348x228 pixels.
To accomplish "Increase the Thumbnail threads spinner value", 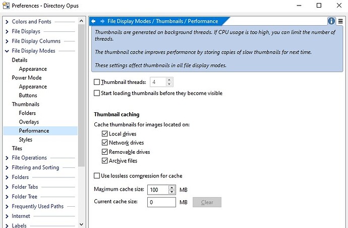I will pyautogui.click(x=169, y=80).
